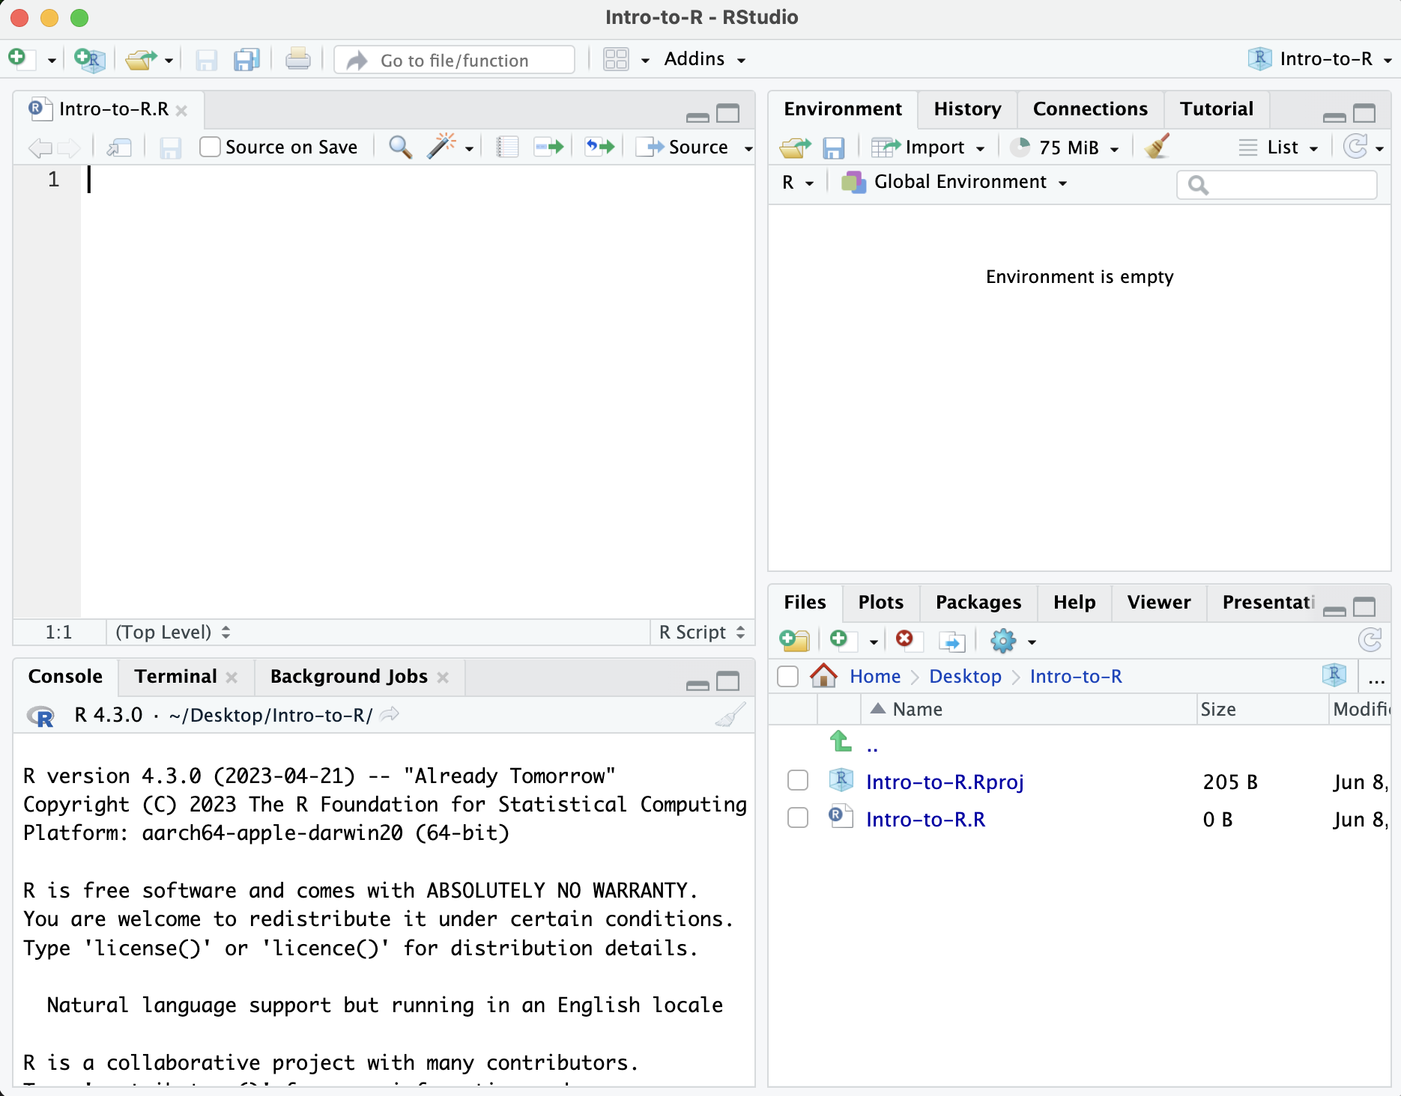Print the current file
The image size is (1401, 1096).
click(297, 58)
